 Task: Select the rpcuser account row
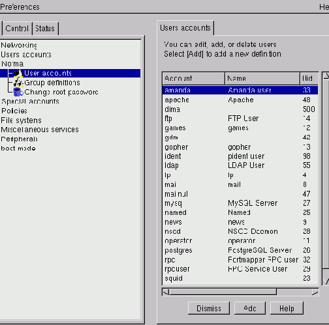[x=240, y=269]
